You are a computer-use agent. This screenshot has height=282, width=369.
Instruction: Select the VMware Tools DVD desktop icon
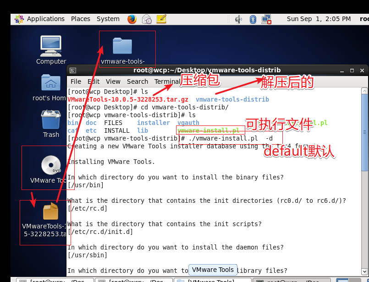(x=49, y=169)
